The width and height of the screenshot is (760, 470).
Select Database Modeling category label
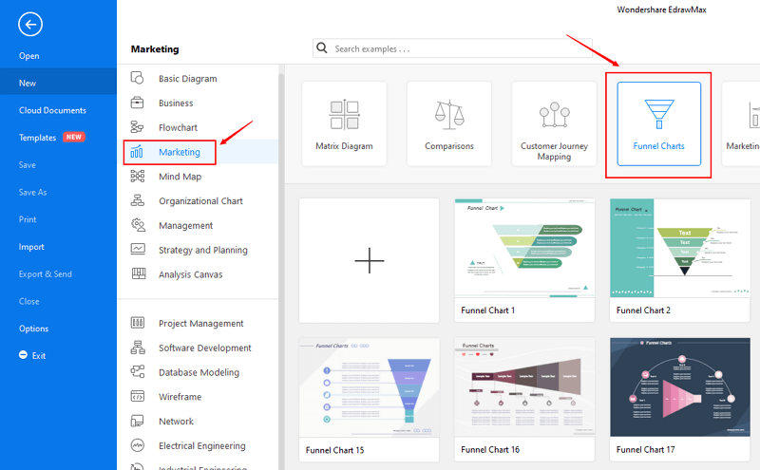click(199, 372)
